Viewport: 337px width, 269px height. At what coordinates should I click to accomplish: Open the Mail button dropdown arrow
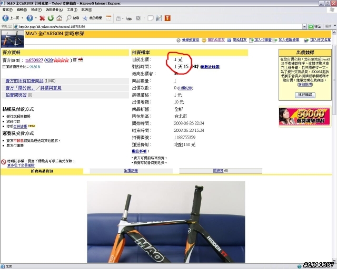123,18
